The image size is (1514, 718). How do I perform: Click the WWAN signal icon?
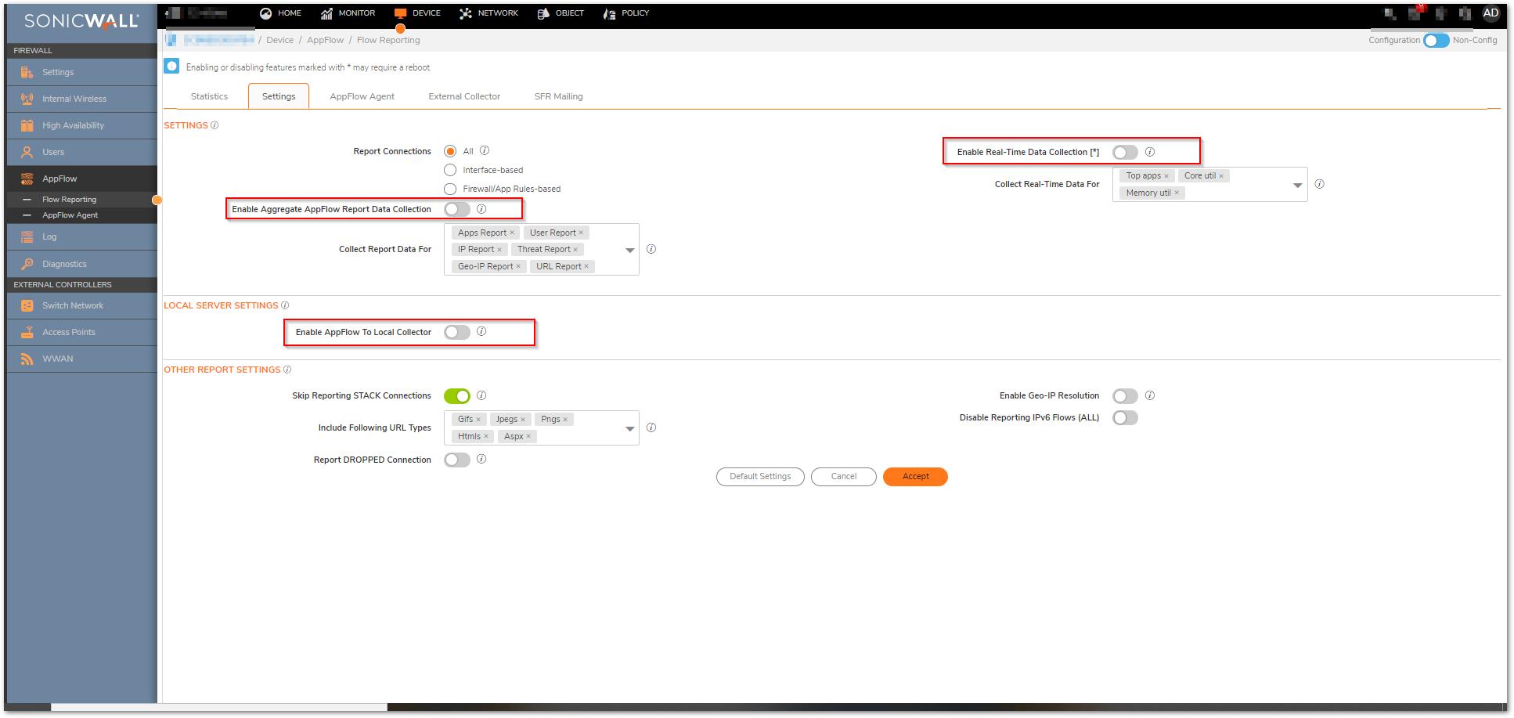[27, 359]
